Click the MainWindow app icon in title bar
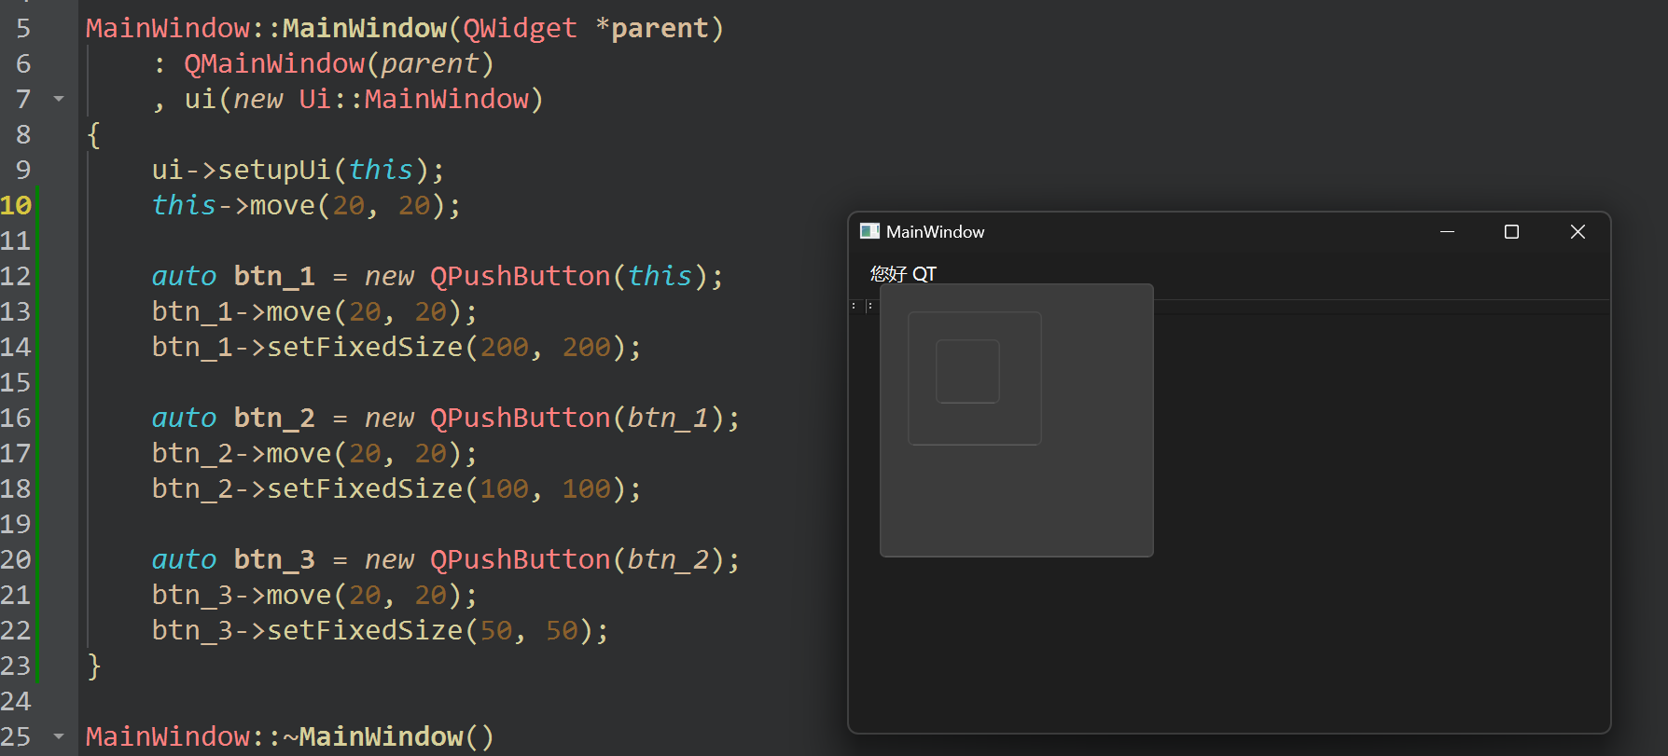Image resolution: width=1668 pixels, height=756 pixels. click(869, 231)
